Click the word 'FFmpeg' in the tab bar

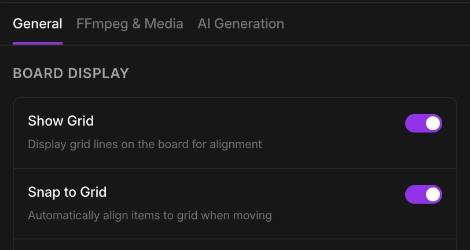click(97, 24)
